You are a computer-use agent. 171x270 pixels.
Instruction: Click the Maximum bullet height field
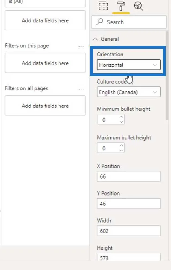111,148
